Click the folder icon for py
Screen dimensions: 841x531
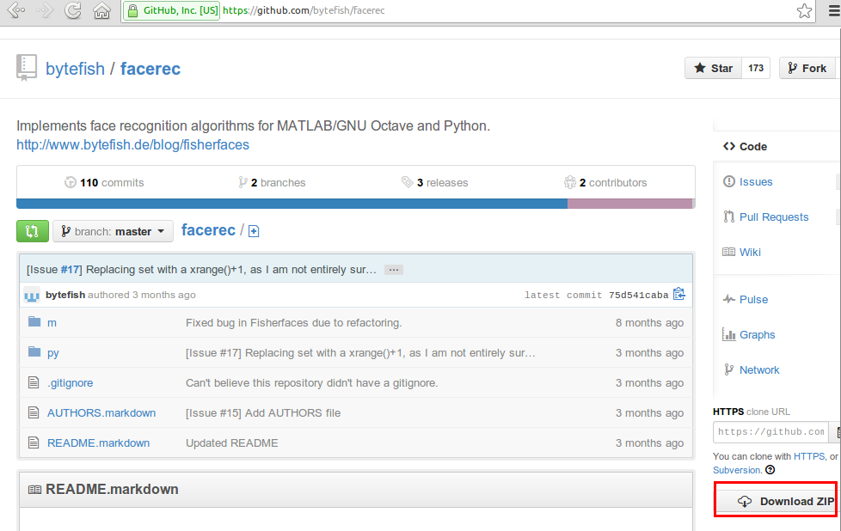click(x=34, y=351)
